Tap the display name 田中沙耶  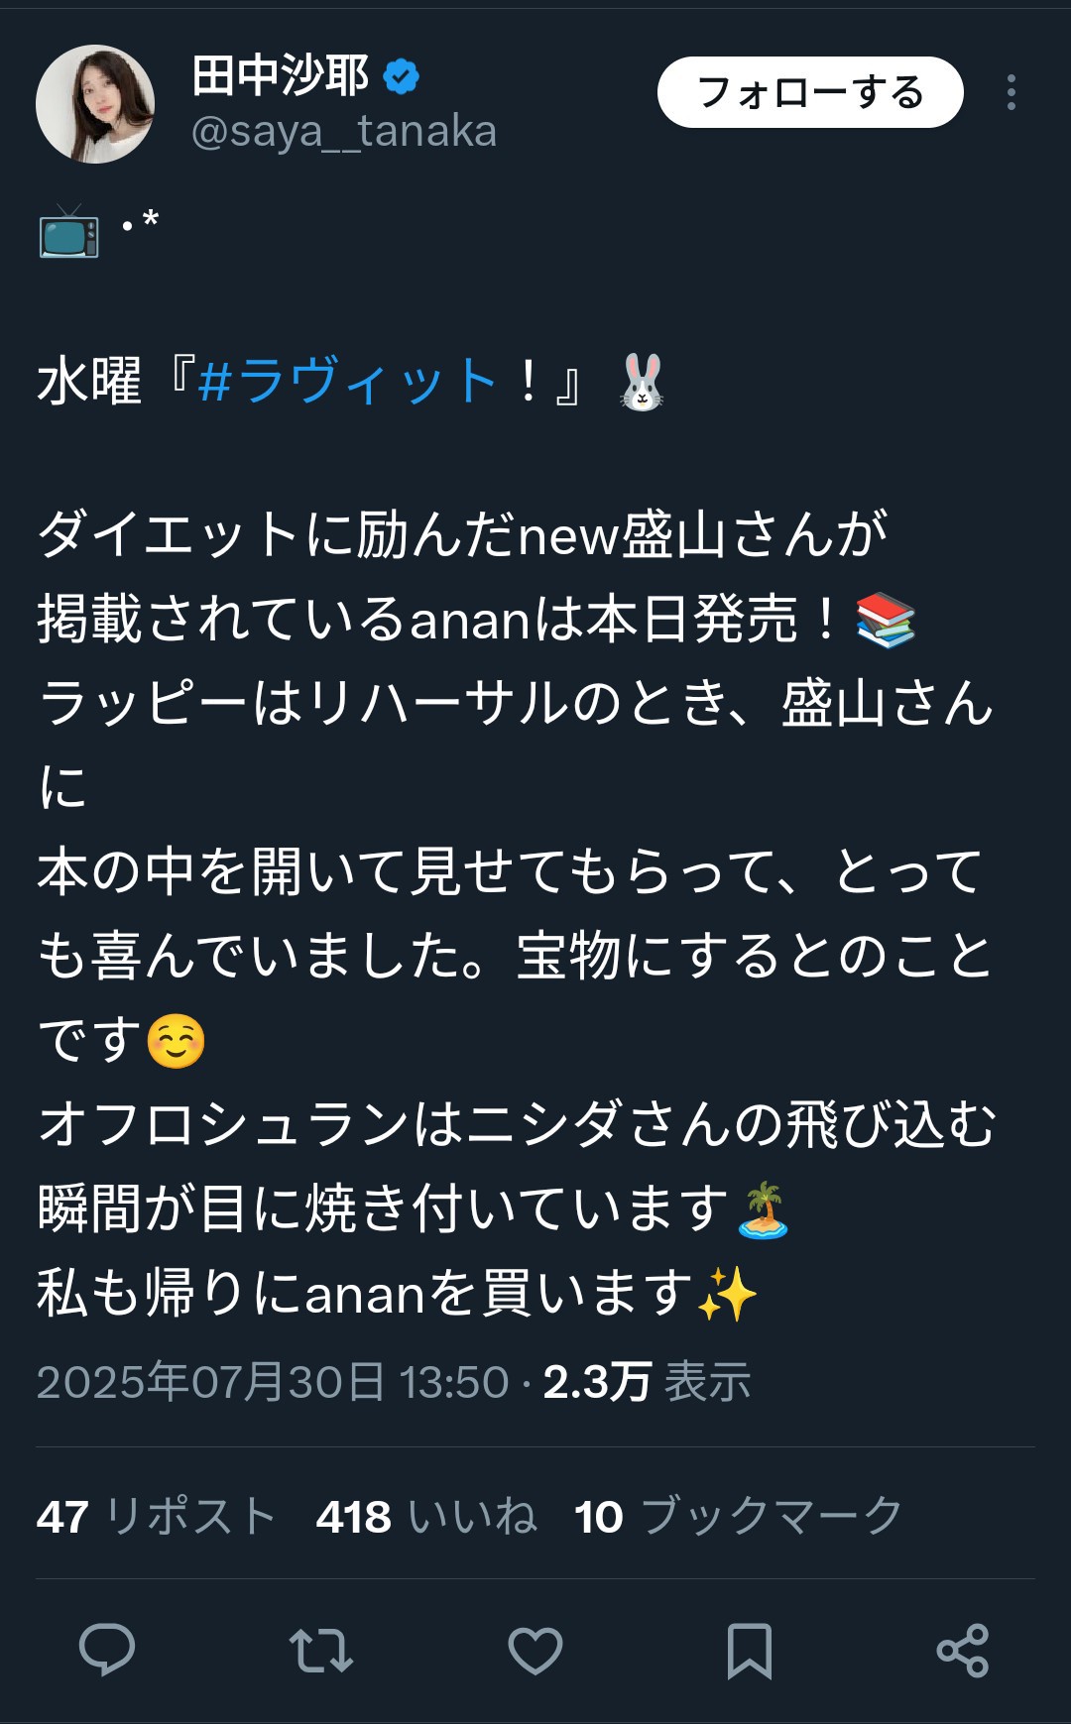[x=281, y=76]
